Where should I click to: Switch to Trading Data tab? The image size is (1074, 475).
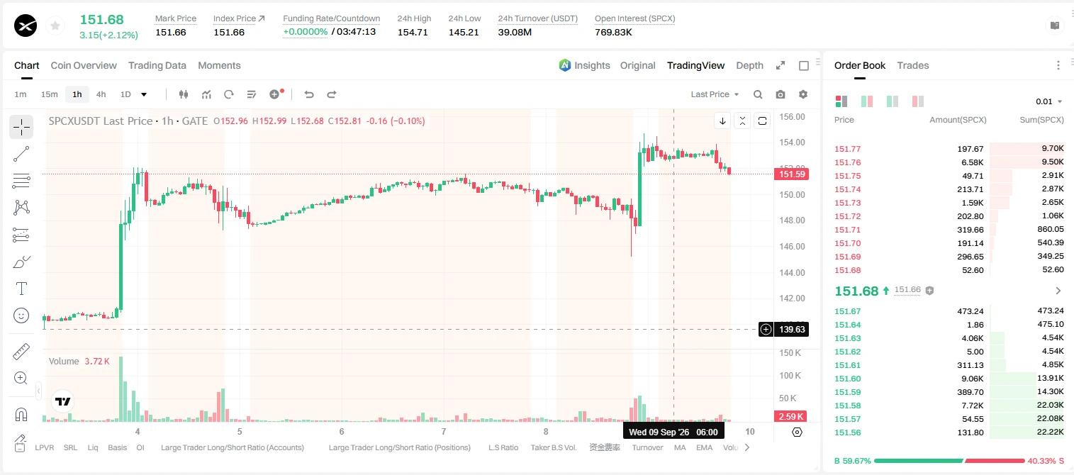(x=157, y=65)
